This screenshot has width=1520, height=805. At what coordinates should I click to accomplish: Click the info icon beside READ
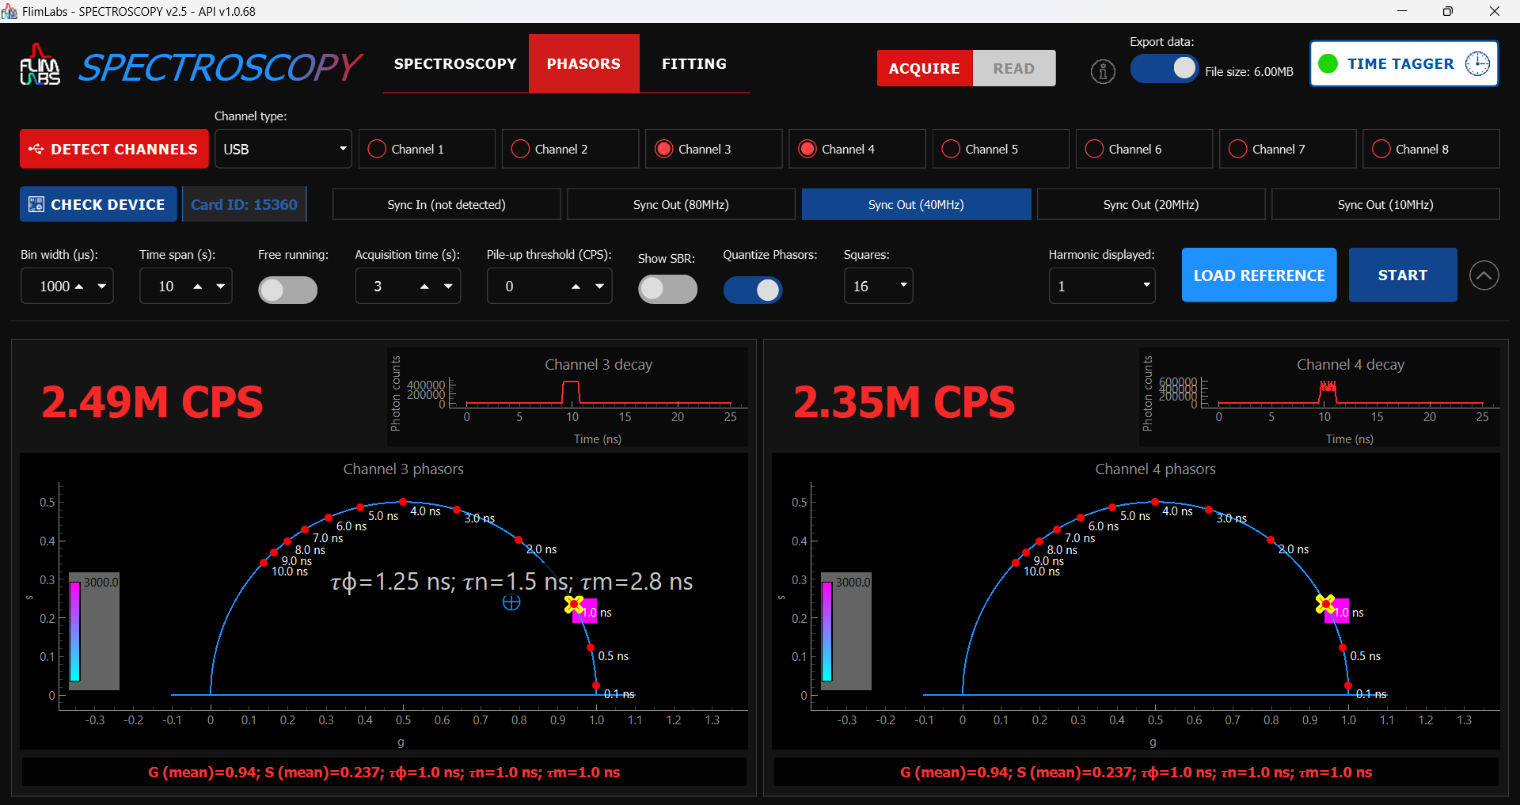tap(1103, 71)
